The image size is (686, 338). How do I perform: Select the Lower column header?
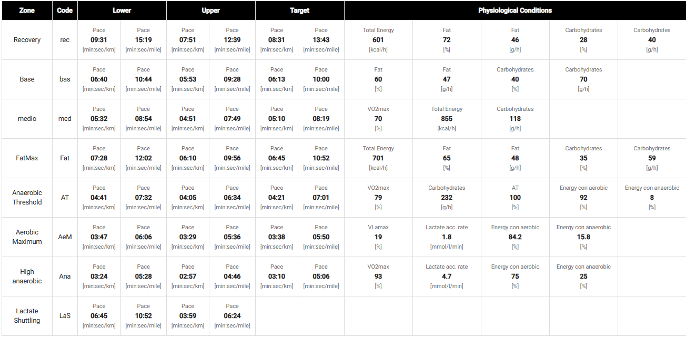coord(122,11)
